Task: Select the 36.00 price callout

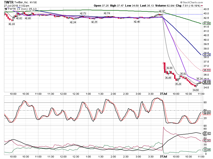Action: click(x=168, y=78)
